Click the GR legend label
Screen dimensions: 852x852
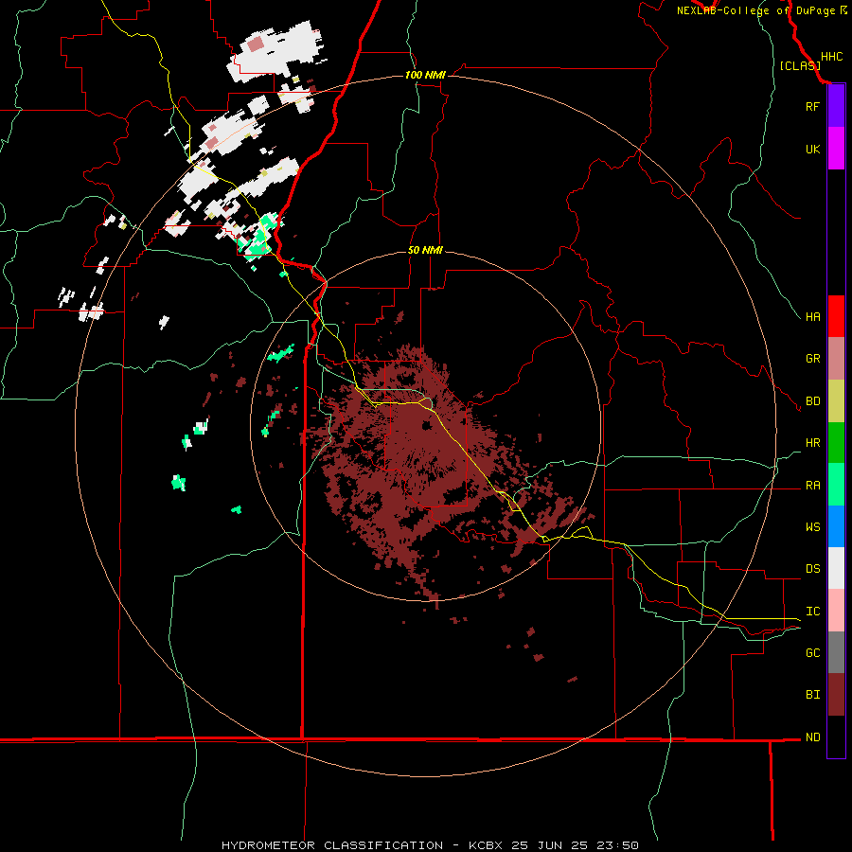pyautogui.click(x=813, y=359)
